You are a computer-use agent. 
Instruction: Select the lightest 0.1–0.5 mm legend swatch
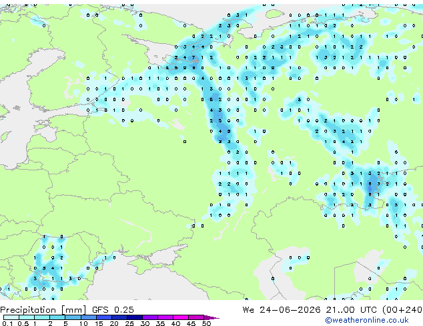11,317
